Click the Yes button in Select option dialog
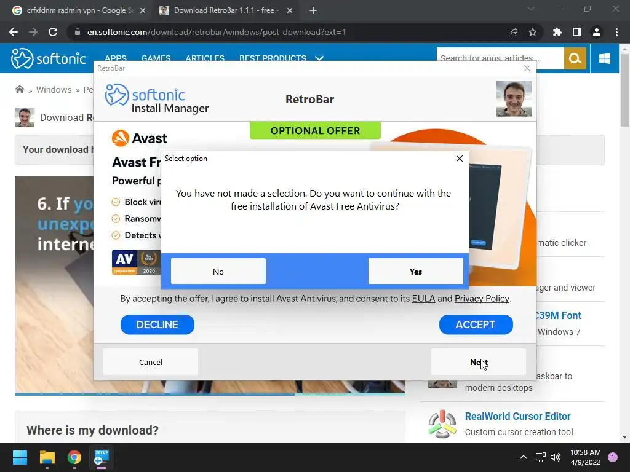The image size is (630, 472). (x=415, y=271)
